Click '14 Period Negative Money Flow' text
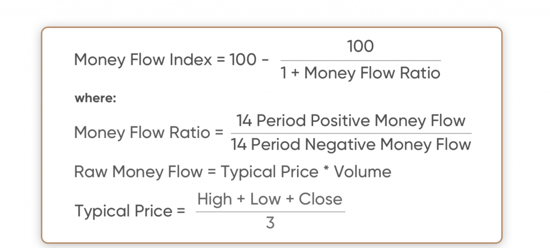The height and width of the screenshot is (248, 550). coord(351,144)
